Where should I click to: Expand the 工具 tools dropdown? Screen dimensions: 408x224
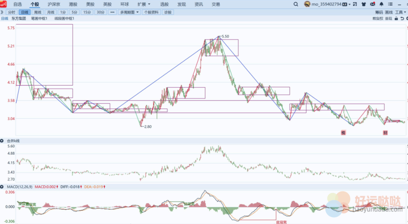coord(400,12)
